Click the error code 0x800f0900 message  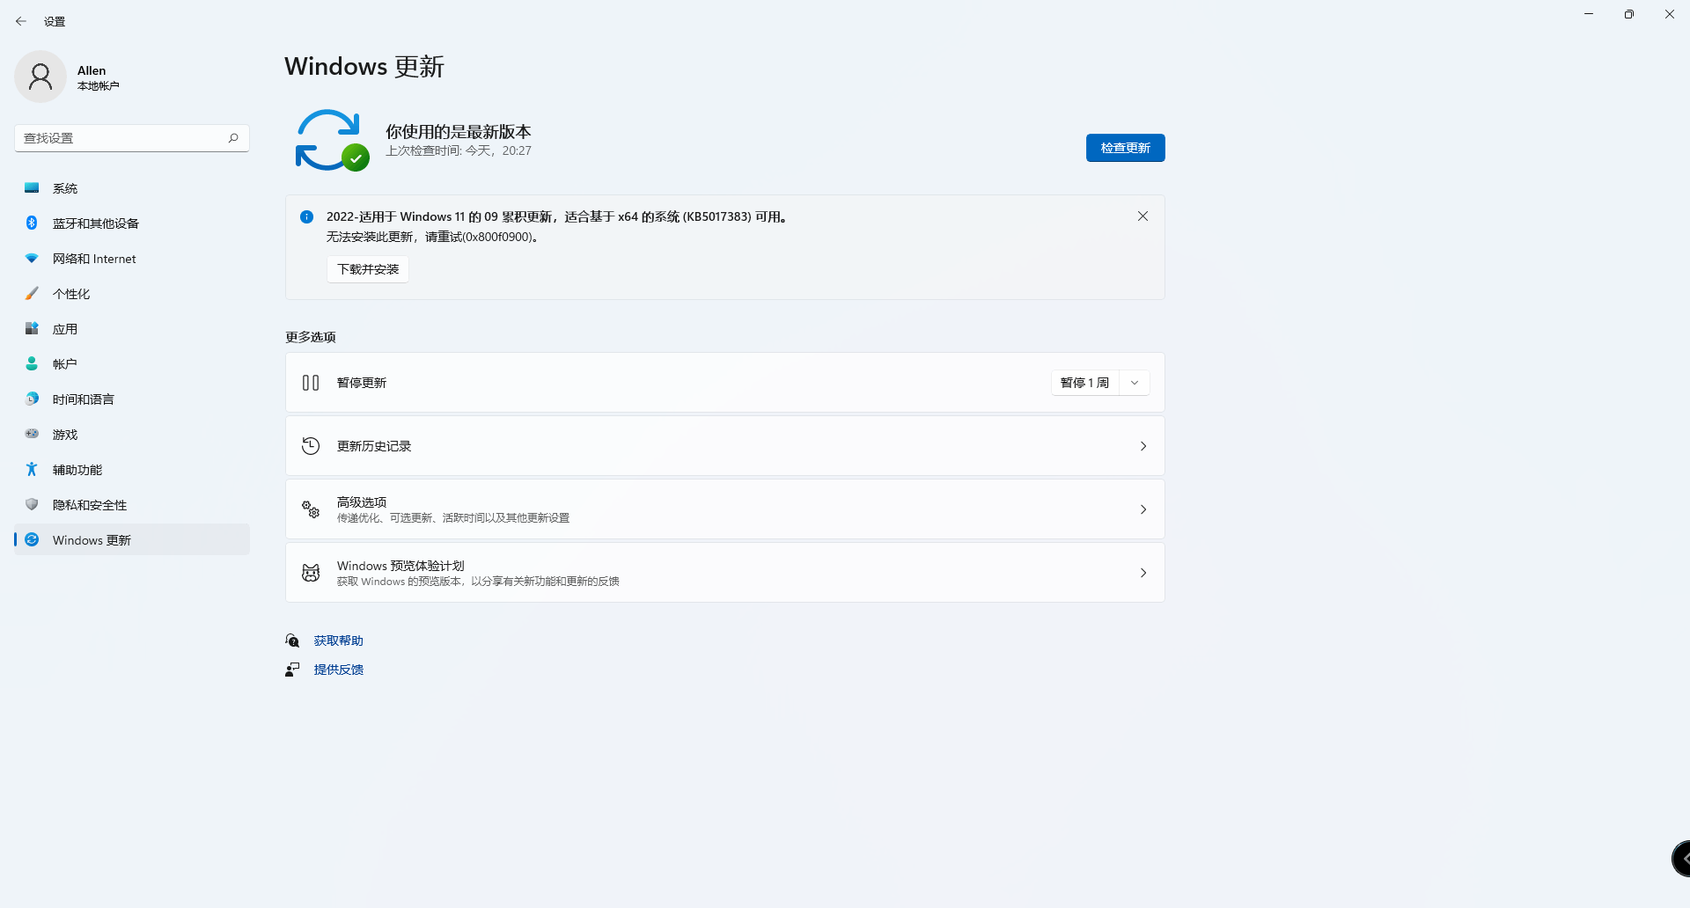click(x=432, y=237)
